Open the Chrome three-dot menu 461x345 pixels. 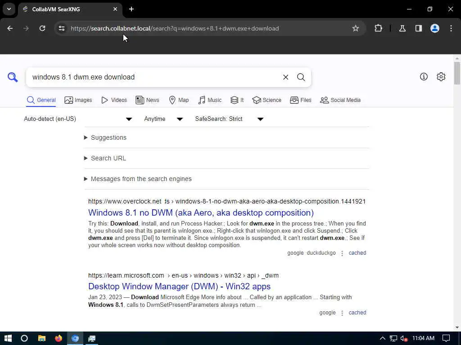point(451,28)
